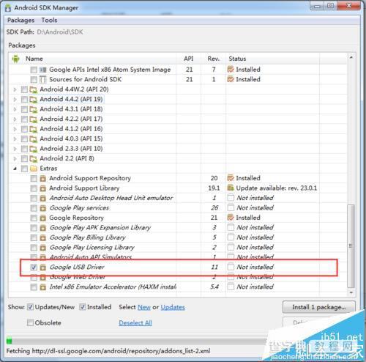The image size is (366, 362).
Task: Sort by the Rev. column header
Action: [x=214, y=59]
